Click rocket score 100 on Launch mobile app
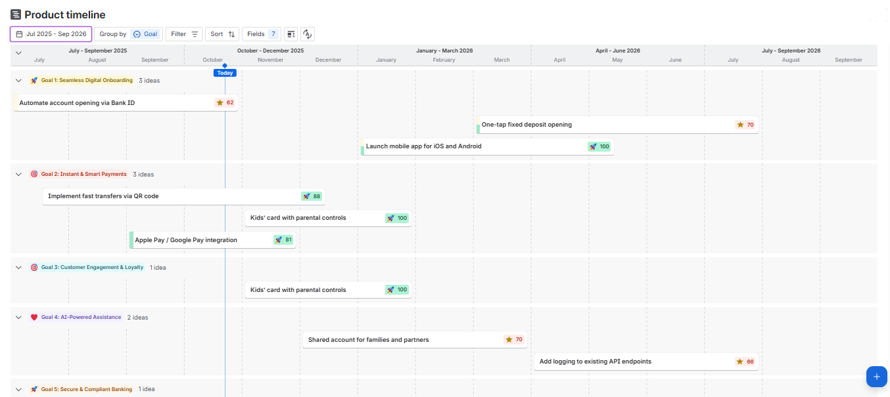The width and height of the screenshot is (890, 397). 599,147
